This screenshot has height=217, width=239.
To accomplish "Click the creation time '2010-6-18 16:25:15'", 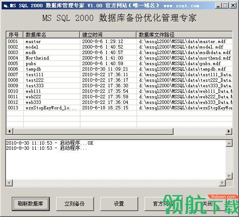I will 105,108.
